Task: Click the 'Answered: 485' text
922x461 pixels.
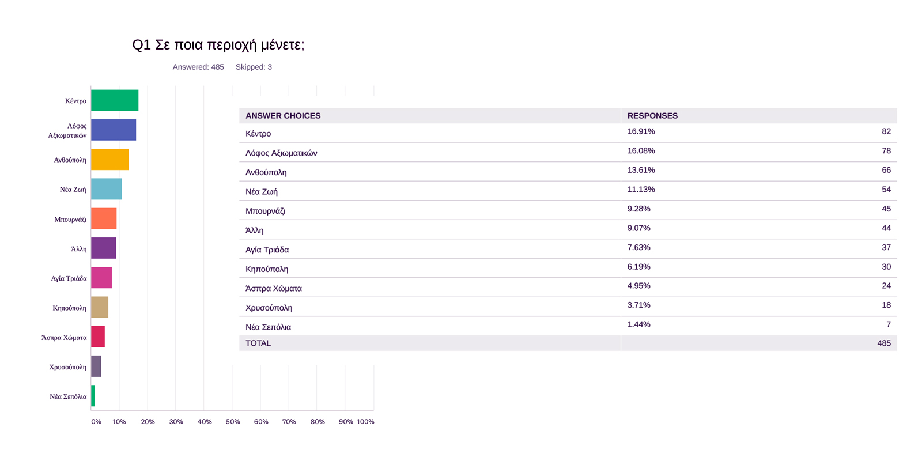Action: pos(198,67)
